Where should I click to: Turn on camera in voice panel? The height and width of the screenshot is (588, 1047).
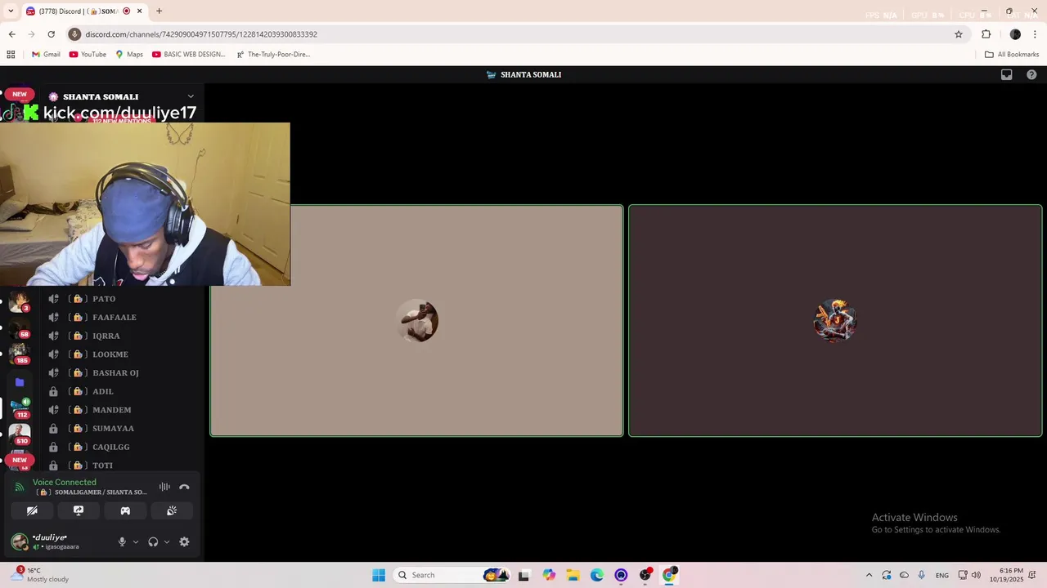32,510
